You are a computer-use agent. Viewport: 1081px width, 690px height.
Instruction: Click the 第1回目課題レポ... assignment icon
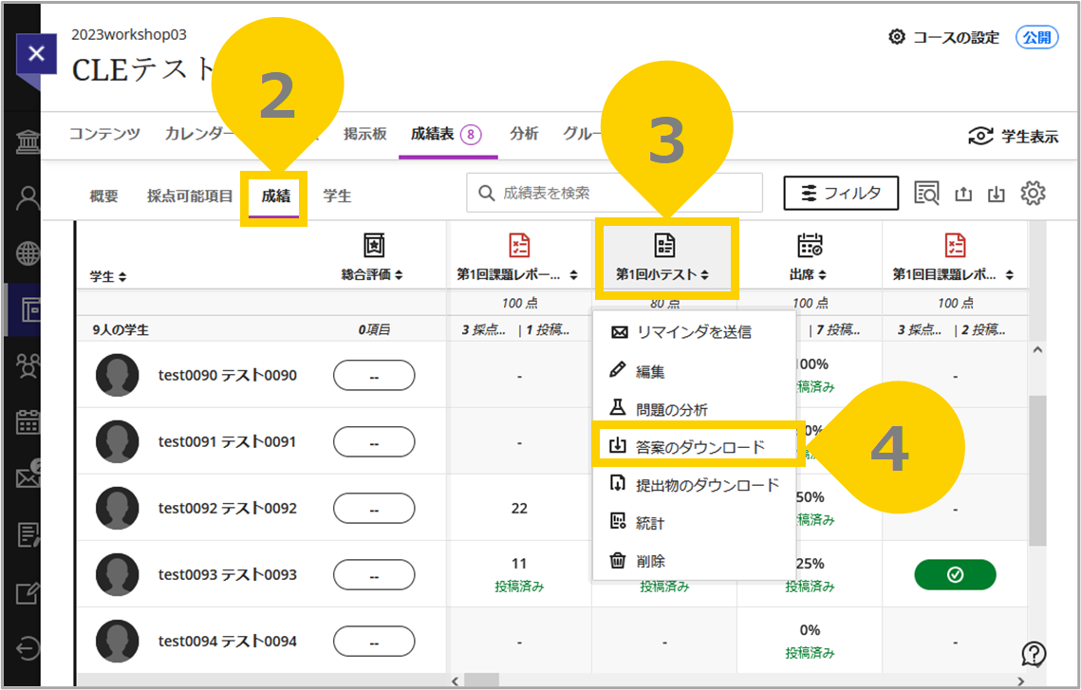point(955,245)
